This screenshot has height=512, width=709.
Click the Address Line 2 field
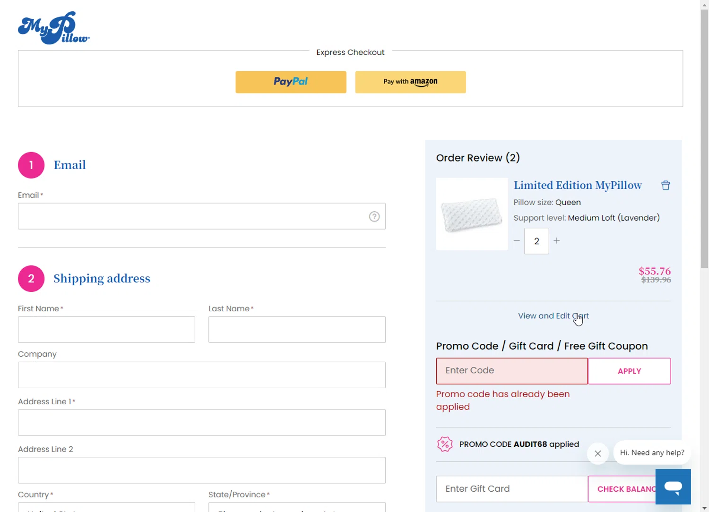coord(201,470)
